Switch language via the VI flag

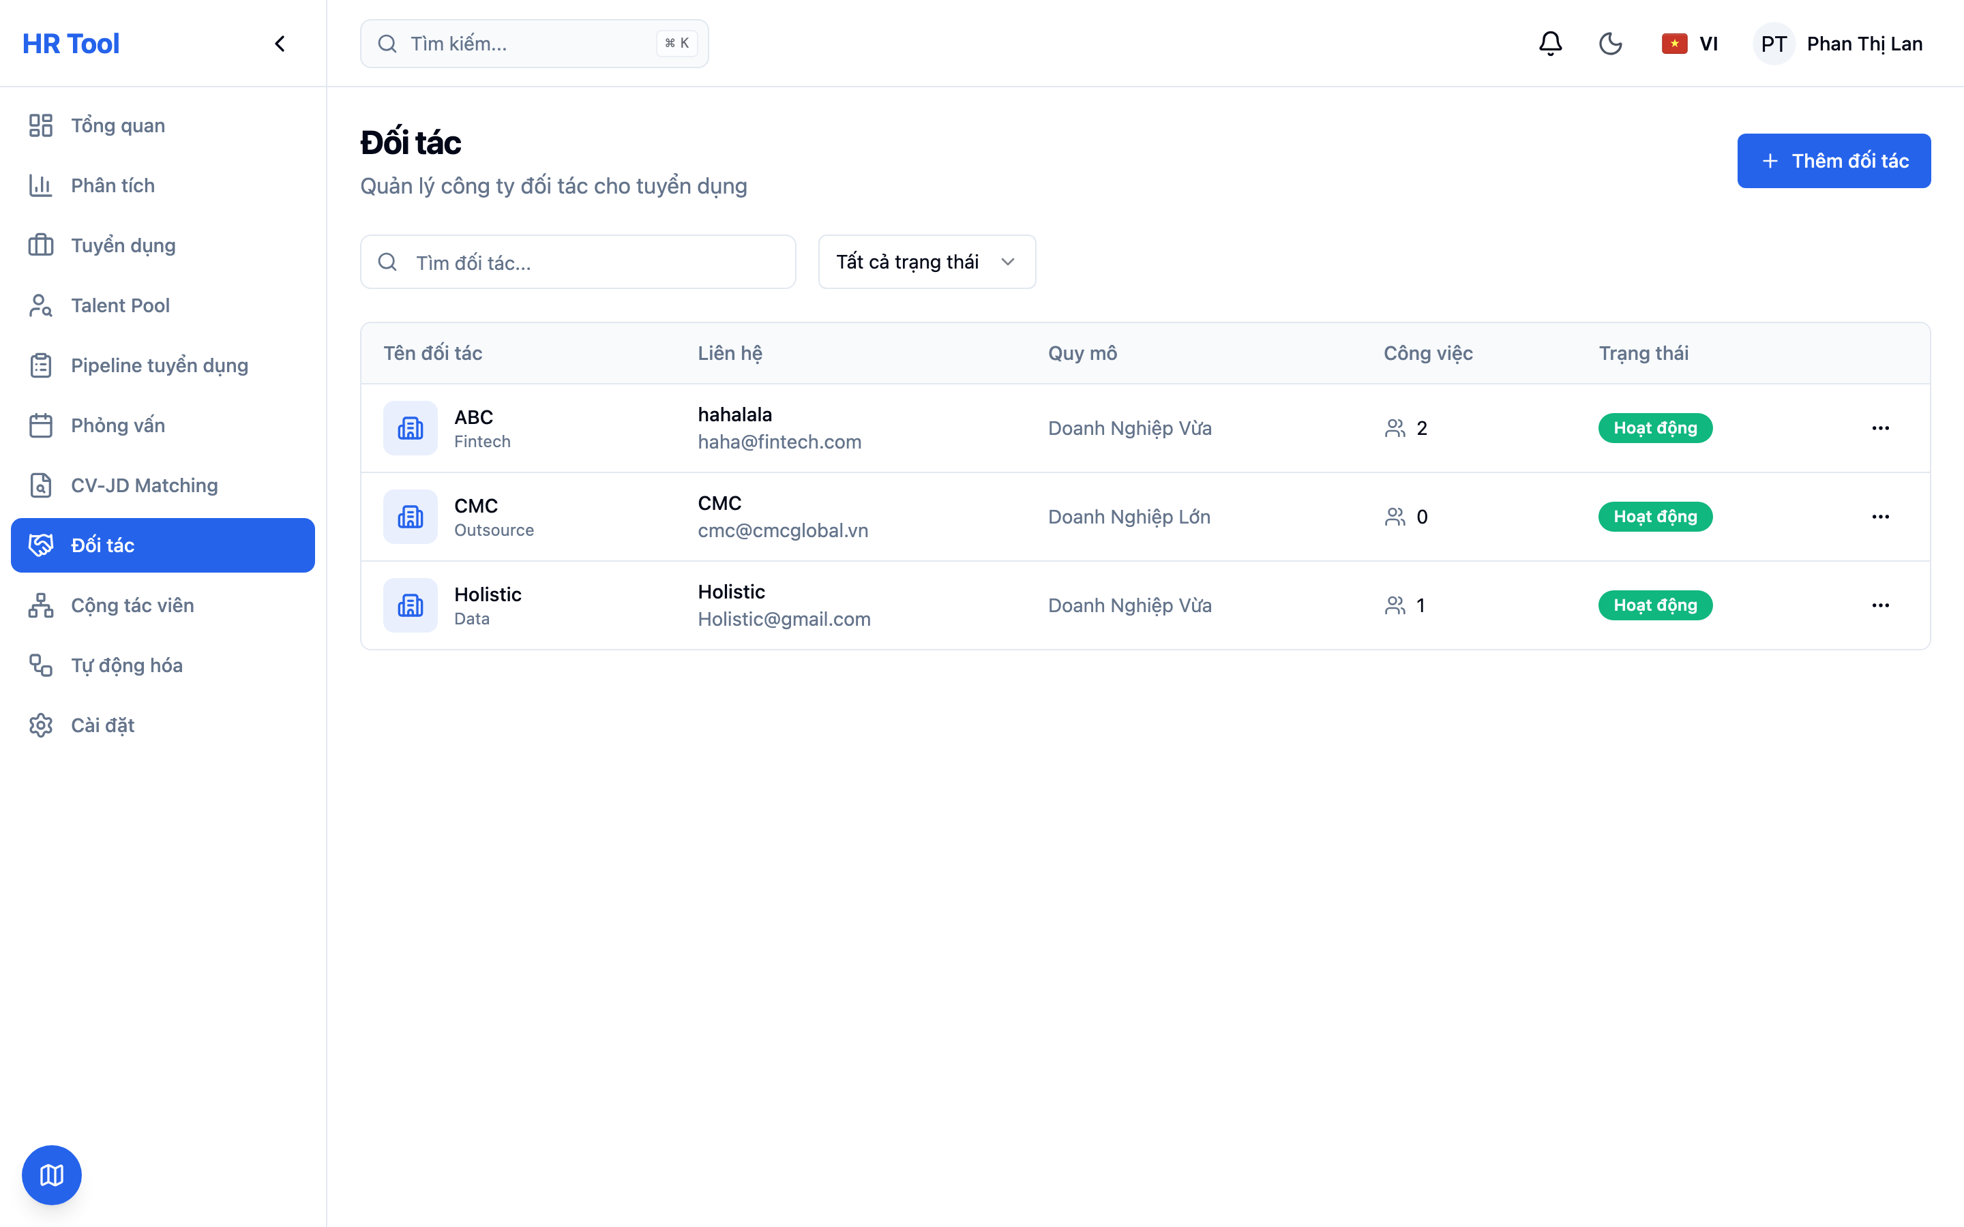pyautogui.click(x=1690, y=44)
